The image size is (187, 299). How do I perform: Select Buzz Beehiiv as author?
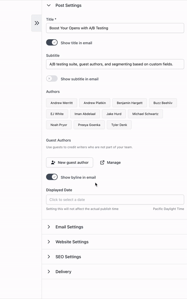pos(163,103)
